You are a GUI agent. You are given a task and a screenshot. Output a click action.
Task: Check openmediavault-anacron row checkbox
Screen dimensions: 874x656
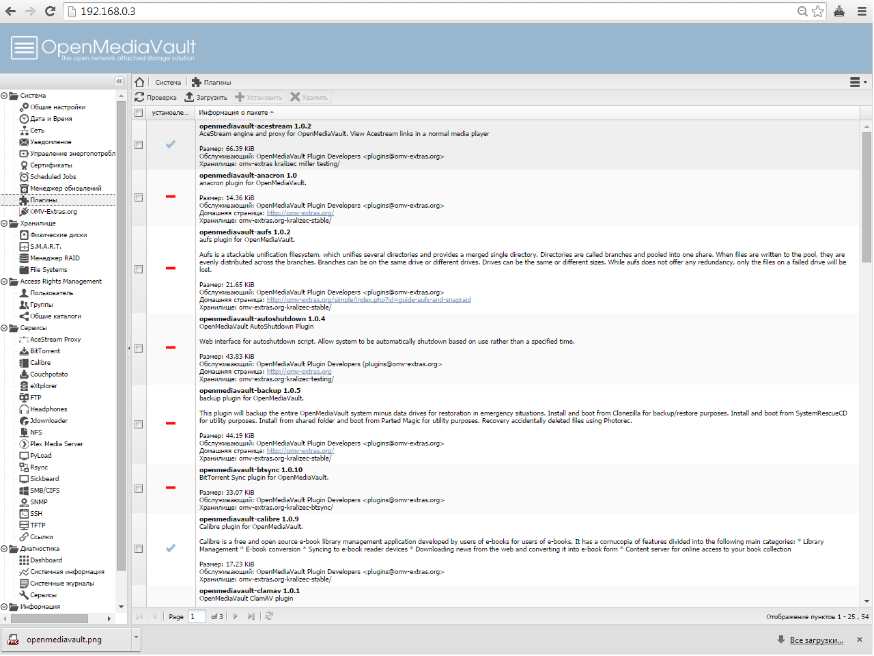point(139,197)
